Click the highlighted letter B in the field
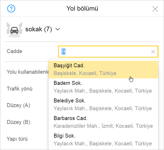This screenshot has width=164, height=150. tap(63, 52)
